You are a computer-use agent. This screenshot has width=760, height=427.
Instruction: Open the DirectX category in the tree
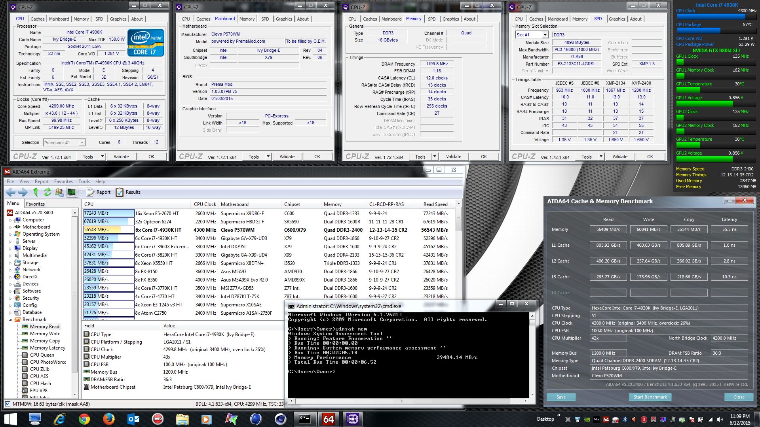click(30, 277)
